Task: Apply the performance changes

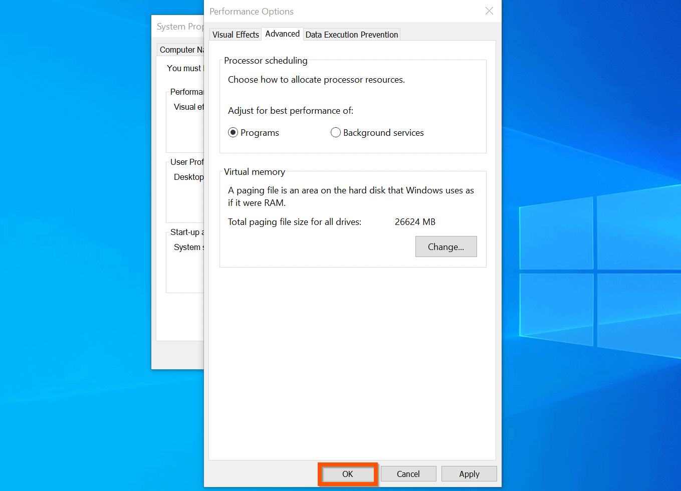Action: [469, 473]
